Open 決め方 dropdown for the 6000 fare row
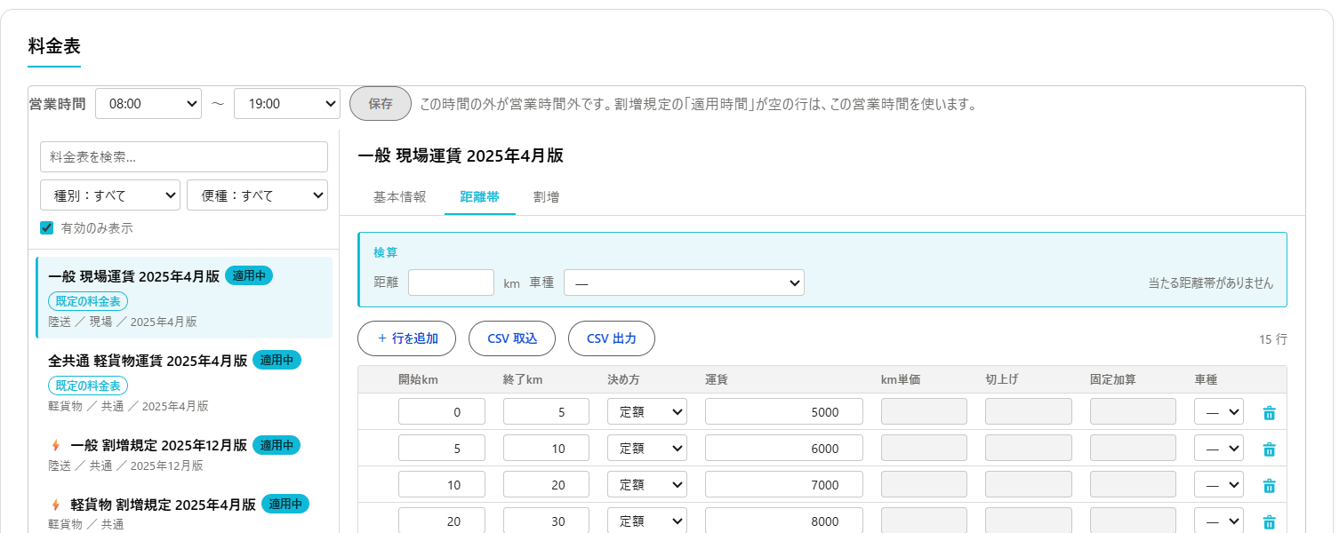 (647, 448)
